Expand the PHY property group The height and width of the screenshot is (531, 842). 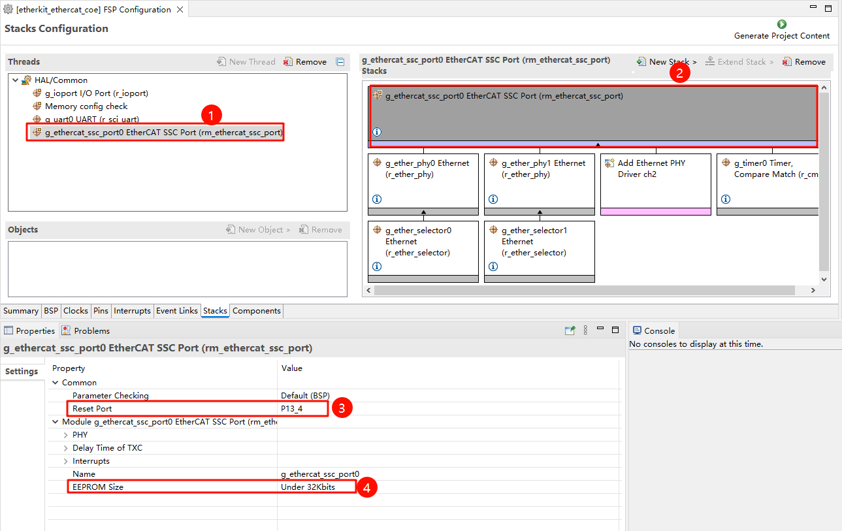coord(65,435)
